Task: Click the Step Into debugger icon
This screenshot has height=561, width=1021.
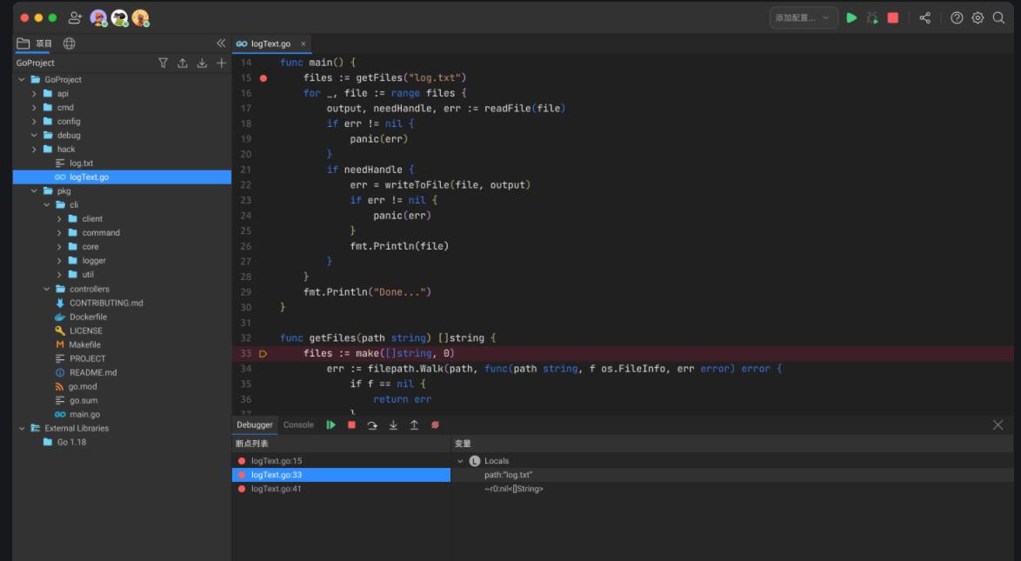Action: pyautogui.click(x=393, y=425)
